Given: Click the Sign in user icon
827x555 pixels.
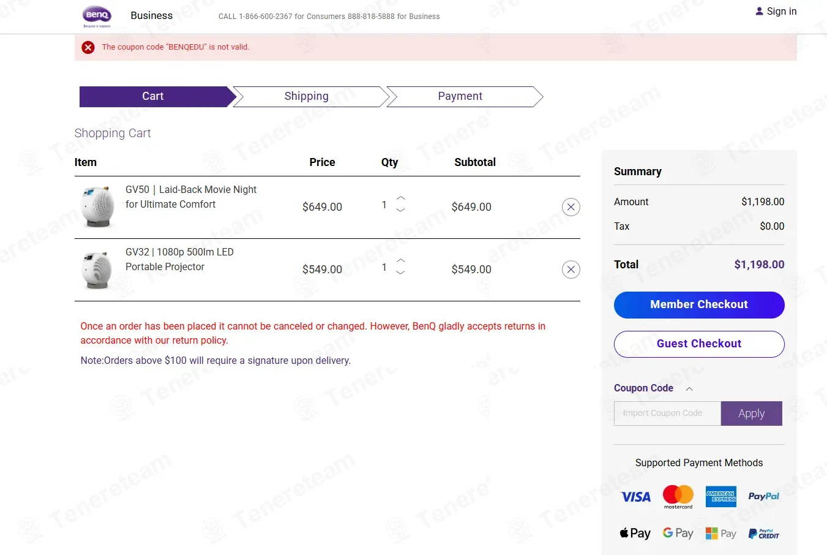Looking at the screenshot, I should pyautogui.click(x=760, y=11).
